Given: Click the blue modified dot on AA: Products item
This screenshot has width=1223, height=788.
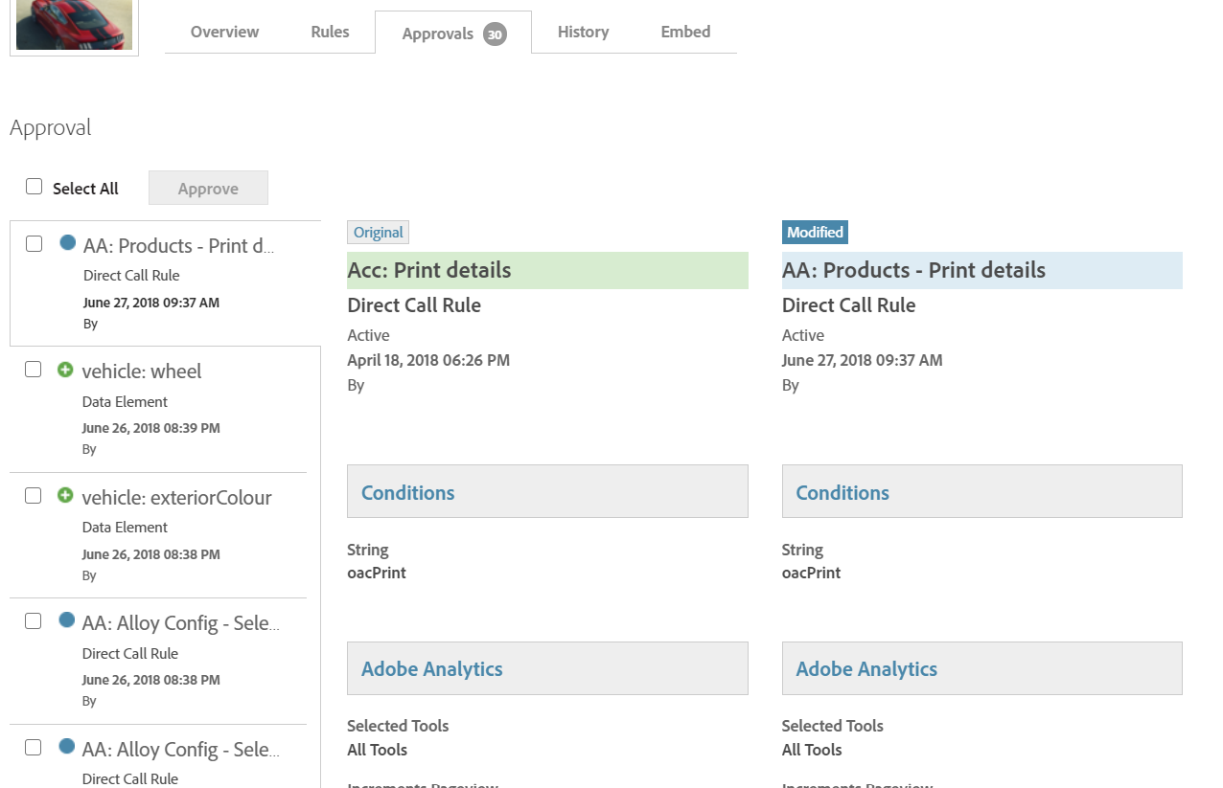Looking at the screenshot, I should (x=66, y=242).
